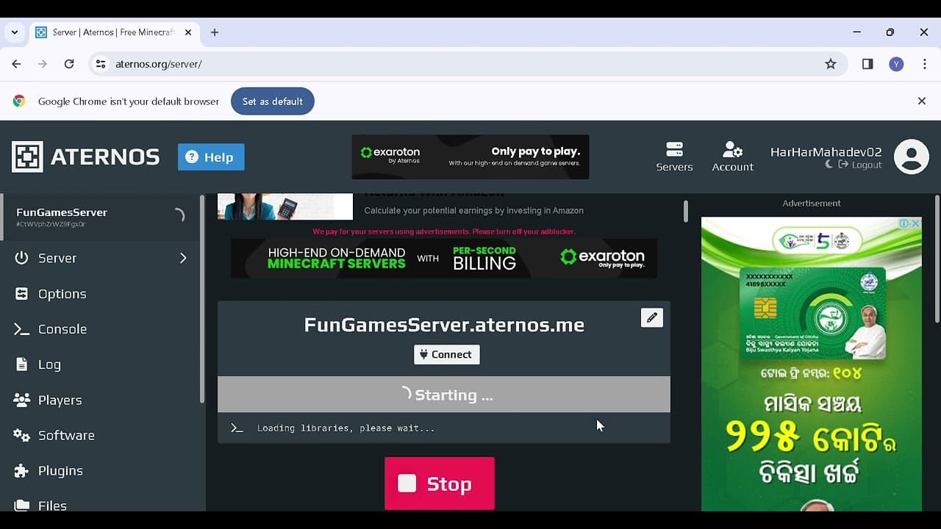Open a new browser tab
The image size is (941, 529).
tap(215, 32)
